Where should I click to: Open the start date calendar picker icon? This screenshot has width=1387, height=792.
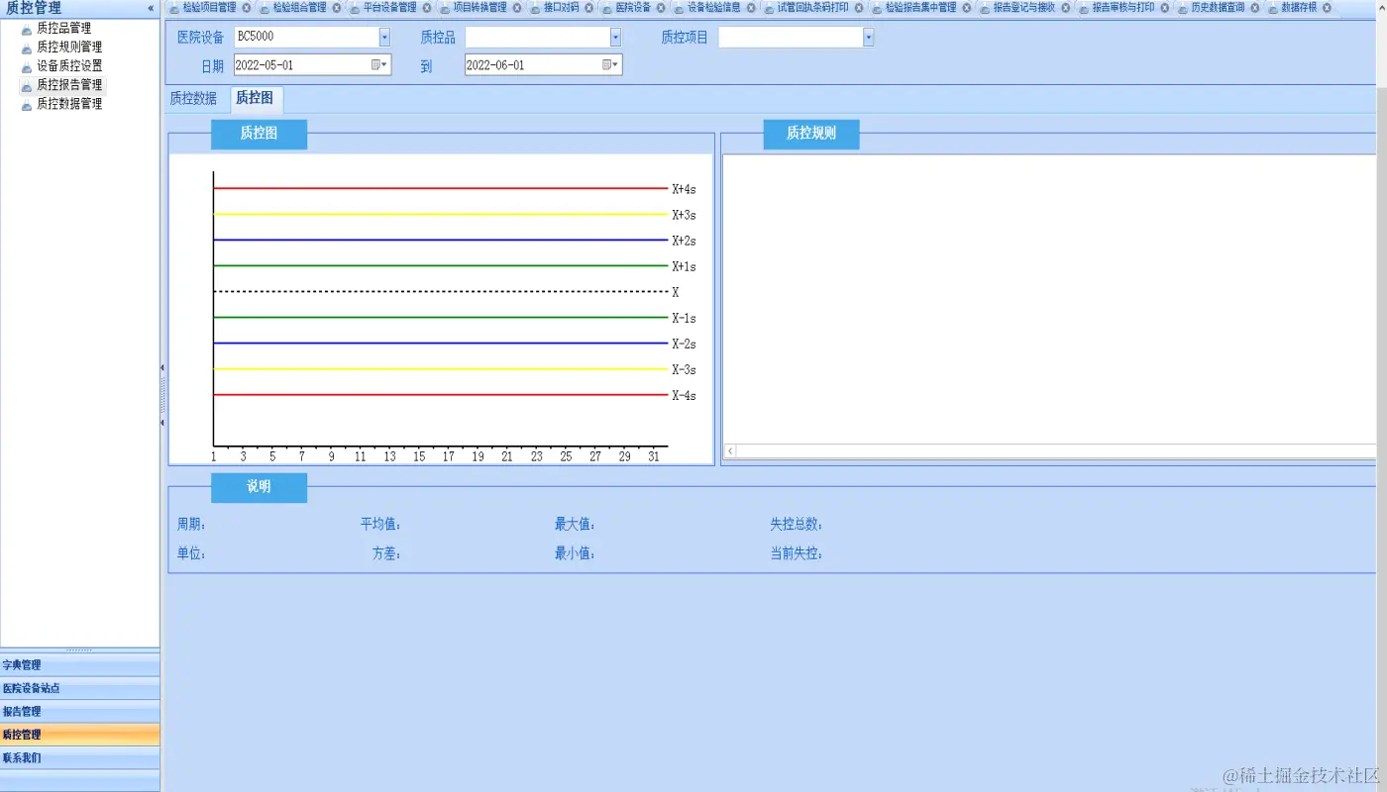pyautogui.click(x=380, y=65)
